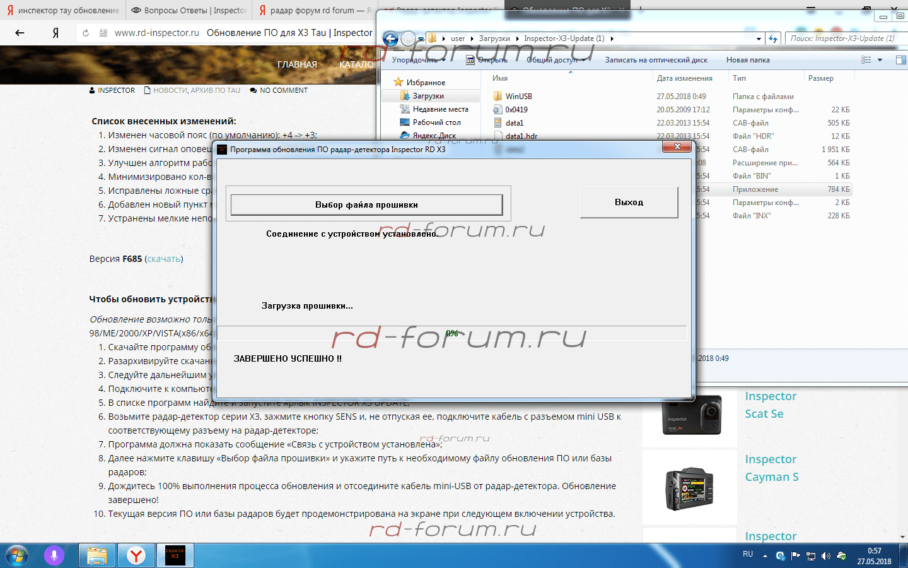Open Yandex Browser from the taskbar
908x568 pixels.
point(136,555)
